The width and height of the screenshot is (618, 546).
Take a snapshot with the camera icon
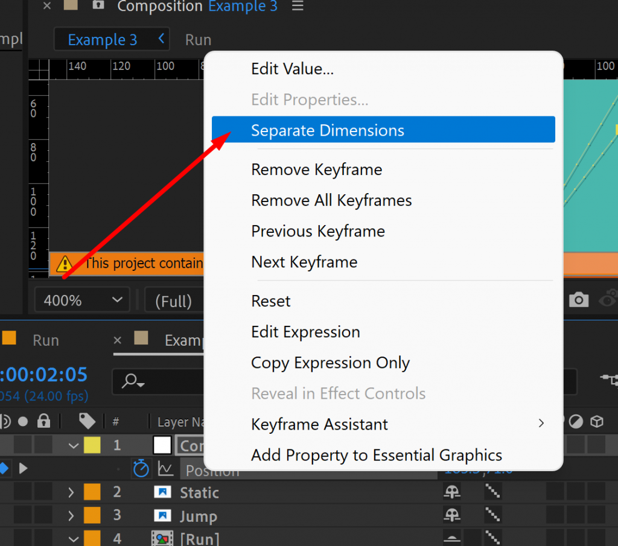579,300
